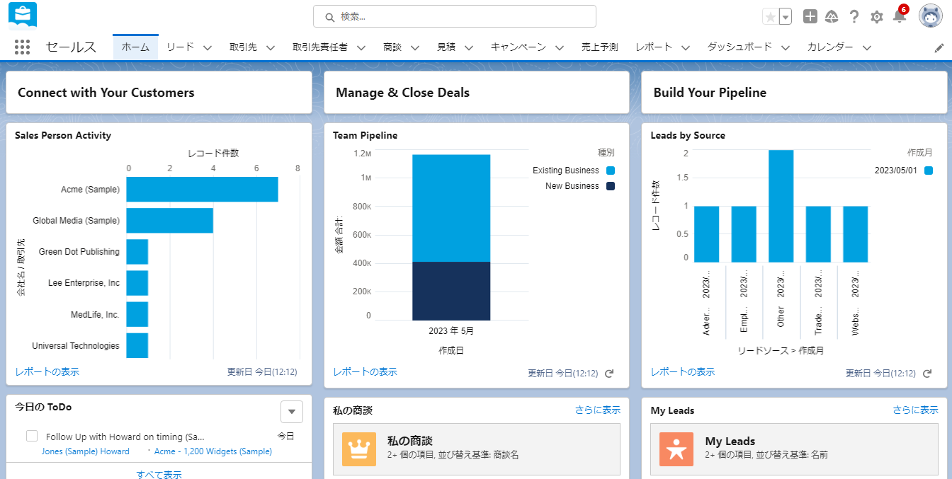
Task: Expand the リード tab dropdown chevron
Action: click(208, 47)
